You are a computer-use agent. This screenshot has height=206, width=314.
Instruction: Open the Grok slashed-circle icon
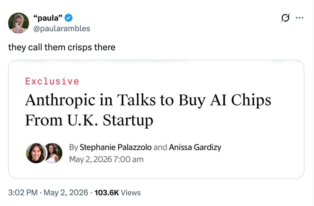pos(285,18)
